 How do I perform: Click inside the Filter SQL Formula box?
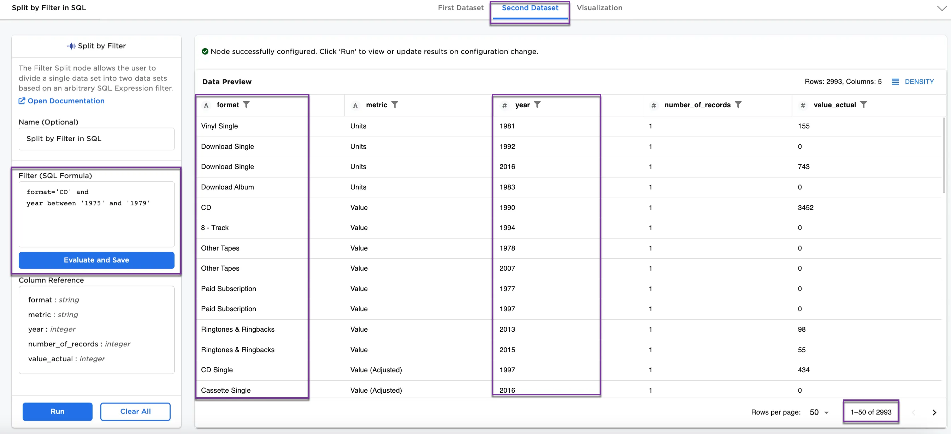tap(96, 221)
